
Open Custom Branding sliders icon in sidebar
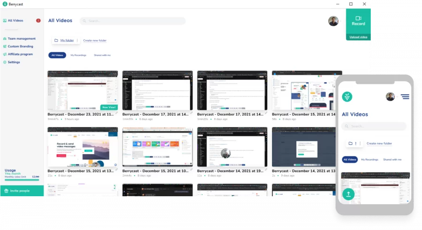pyautogui.click(x=5, y=46)
